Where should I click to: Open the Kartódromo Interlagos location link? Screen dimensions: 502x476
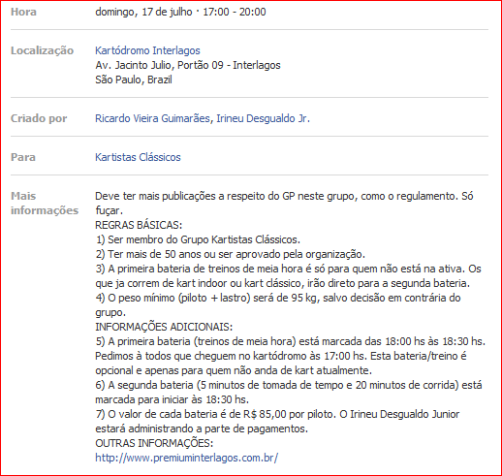147,50
